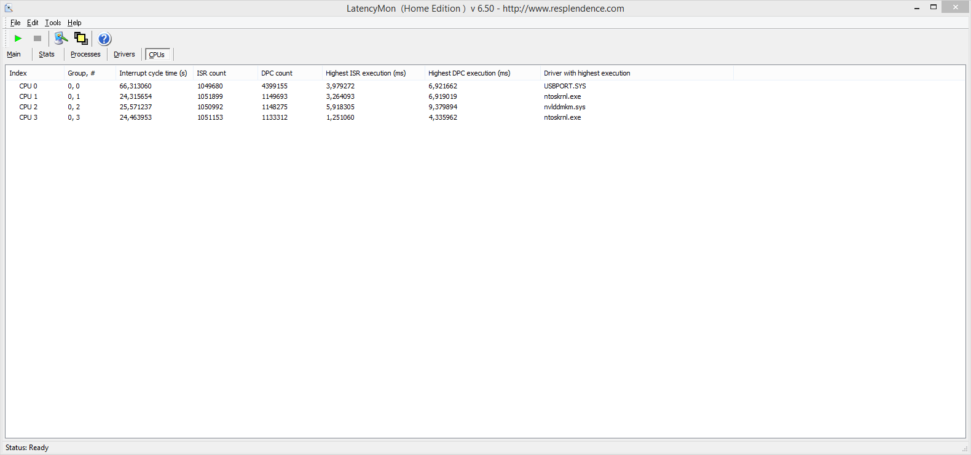Screen dimensions: 971x455
Task: Switch to the Stats tab
Action: (x=47, y=54)
